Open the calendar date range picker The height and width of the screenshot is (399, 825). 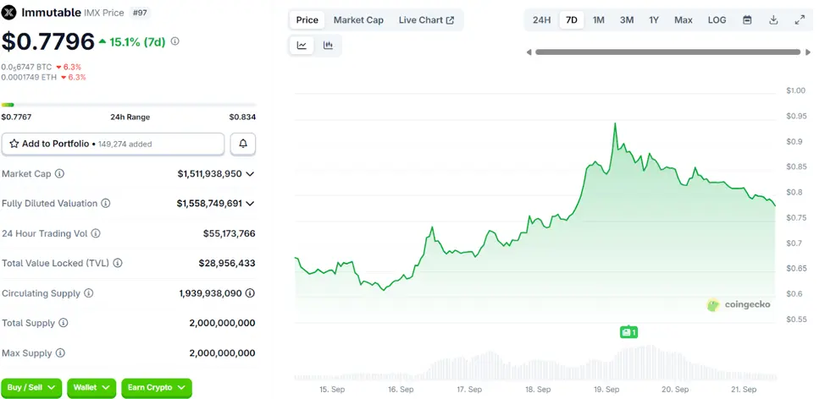click(x=747, y=20)
